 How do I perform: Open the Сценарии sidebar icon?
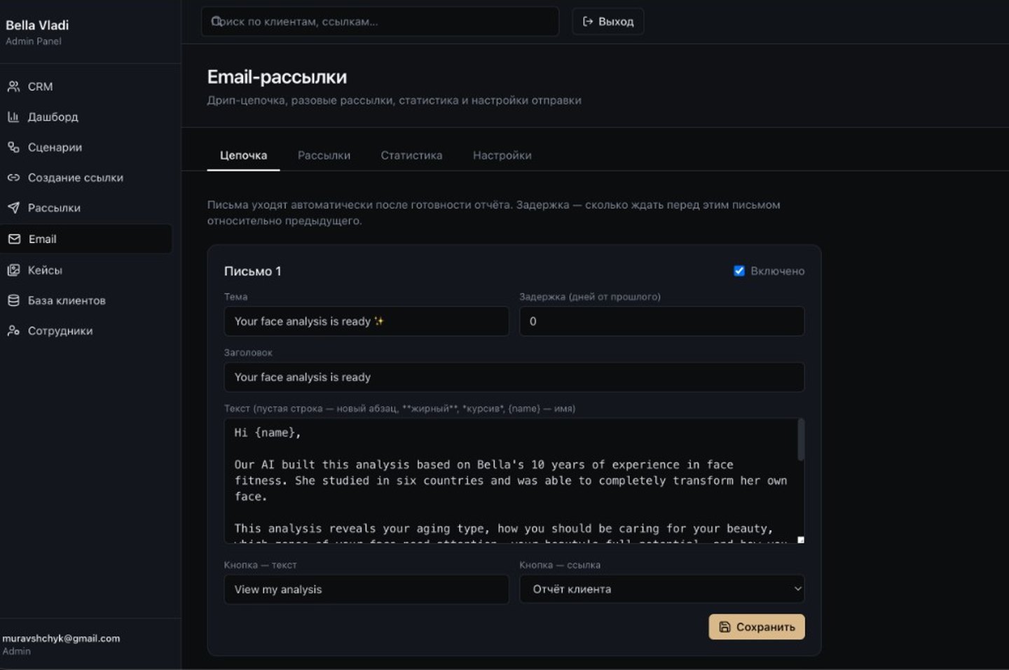pyautogui.click(x=13, y=147)
